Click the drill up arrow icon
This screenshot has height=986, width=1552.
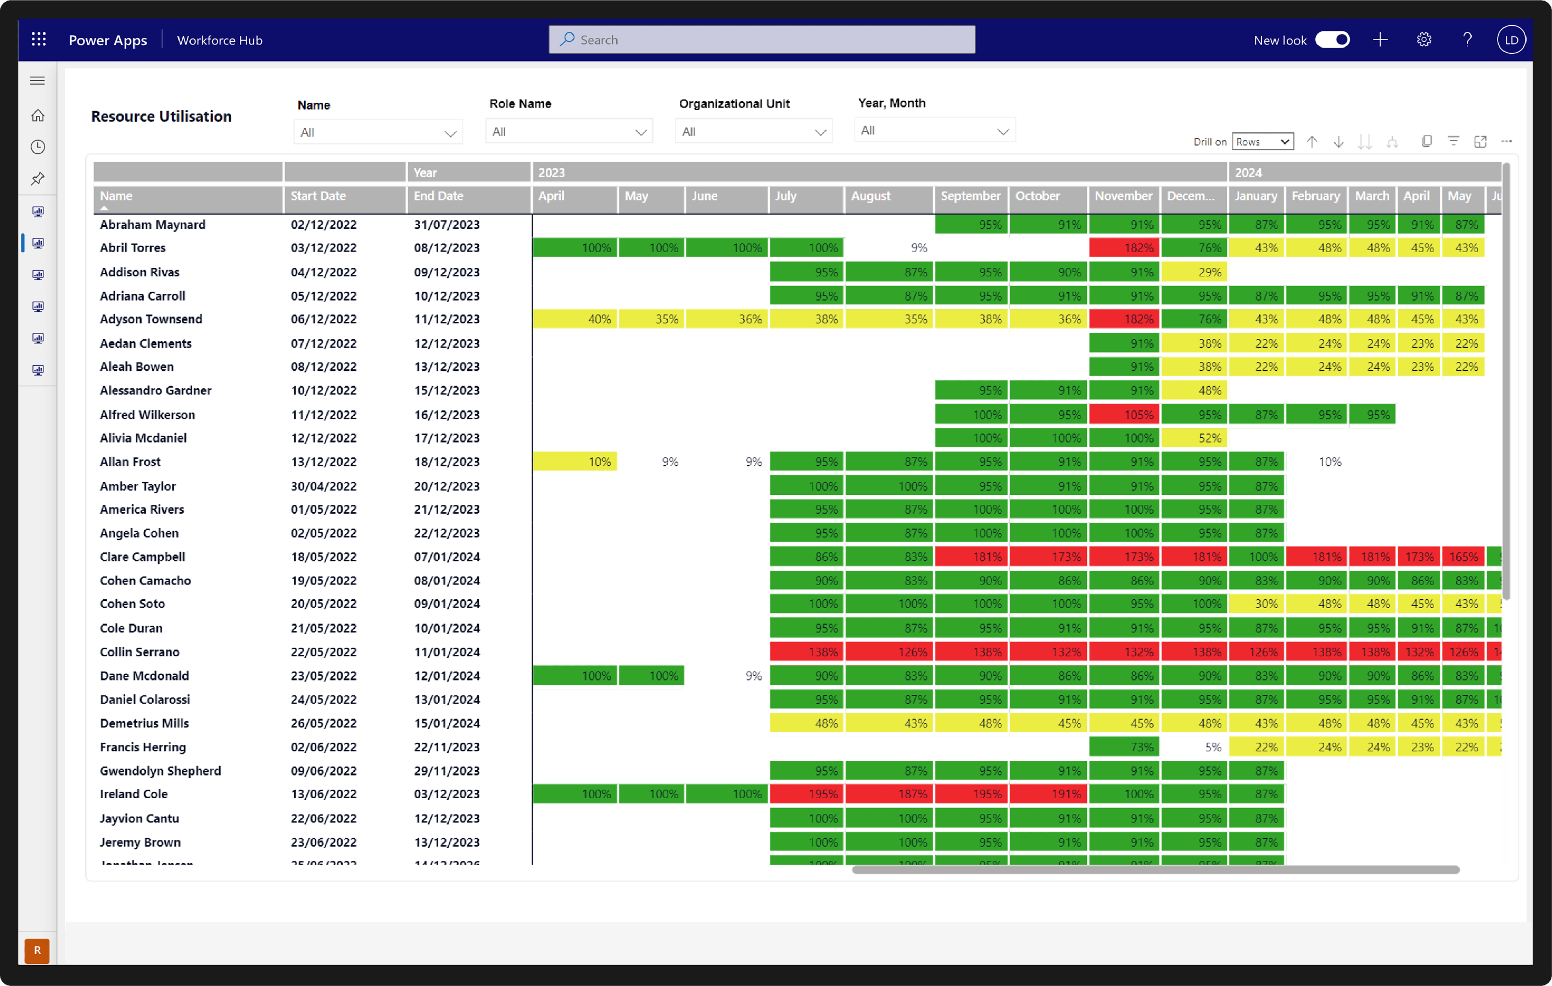[x=1311, y=142]
